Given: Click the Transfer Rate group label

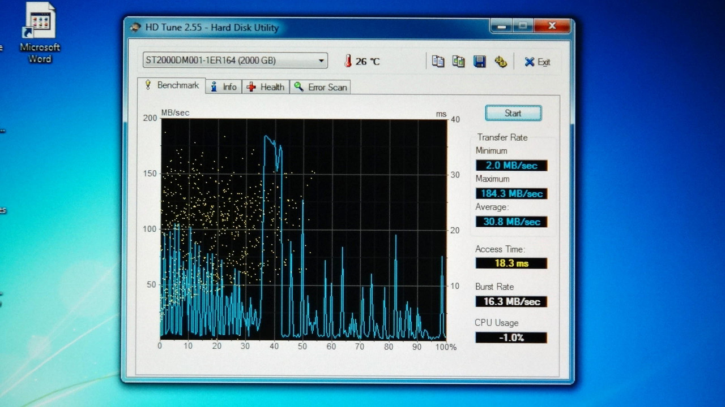Looking at the screenshot, I should tap(502, 137).
